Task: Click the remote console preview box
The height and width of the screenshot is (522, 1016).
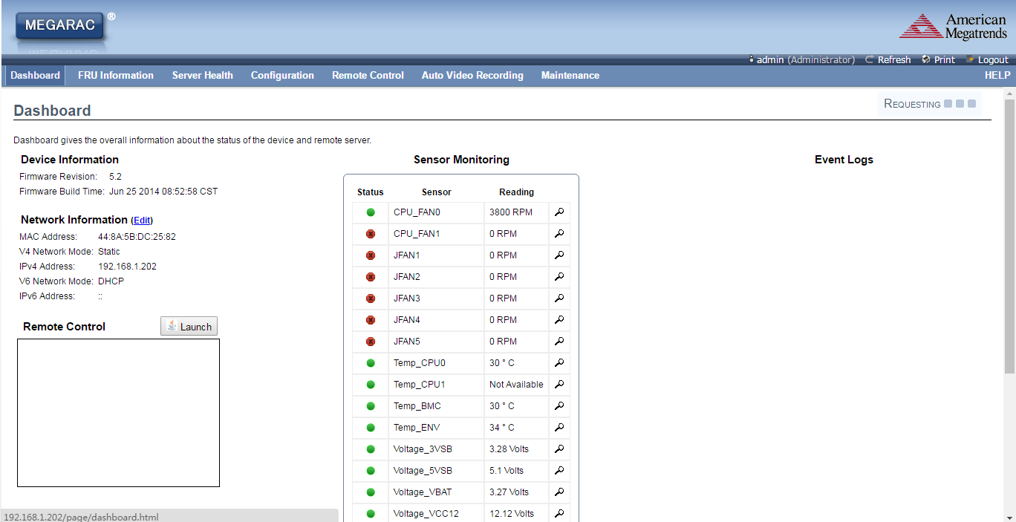Action: click(x=119, y=413)
